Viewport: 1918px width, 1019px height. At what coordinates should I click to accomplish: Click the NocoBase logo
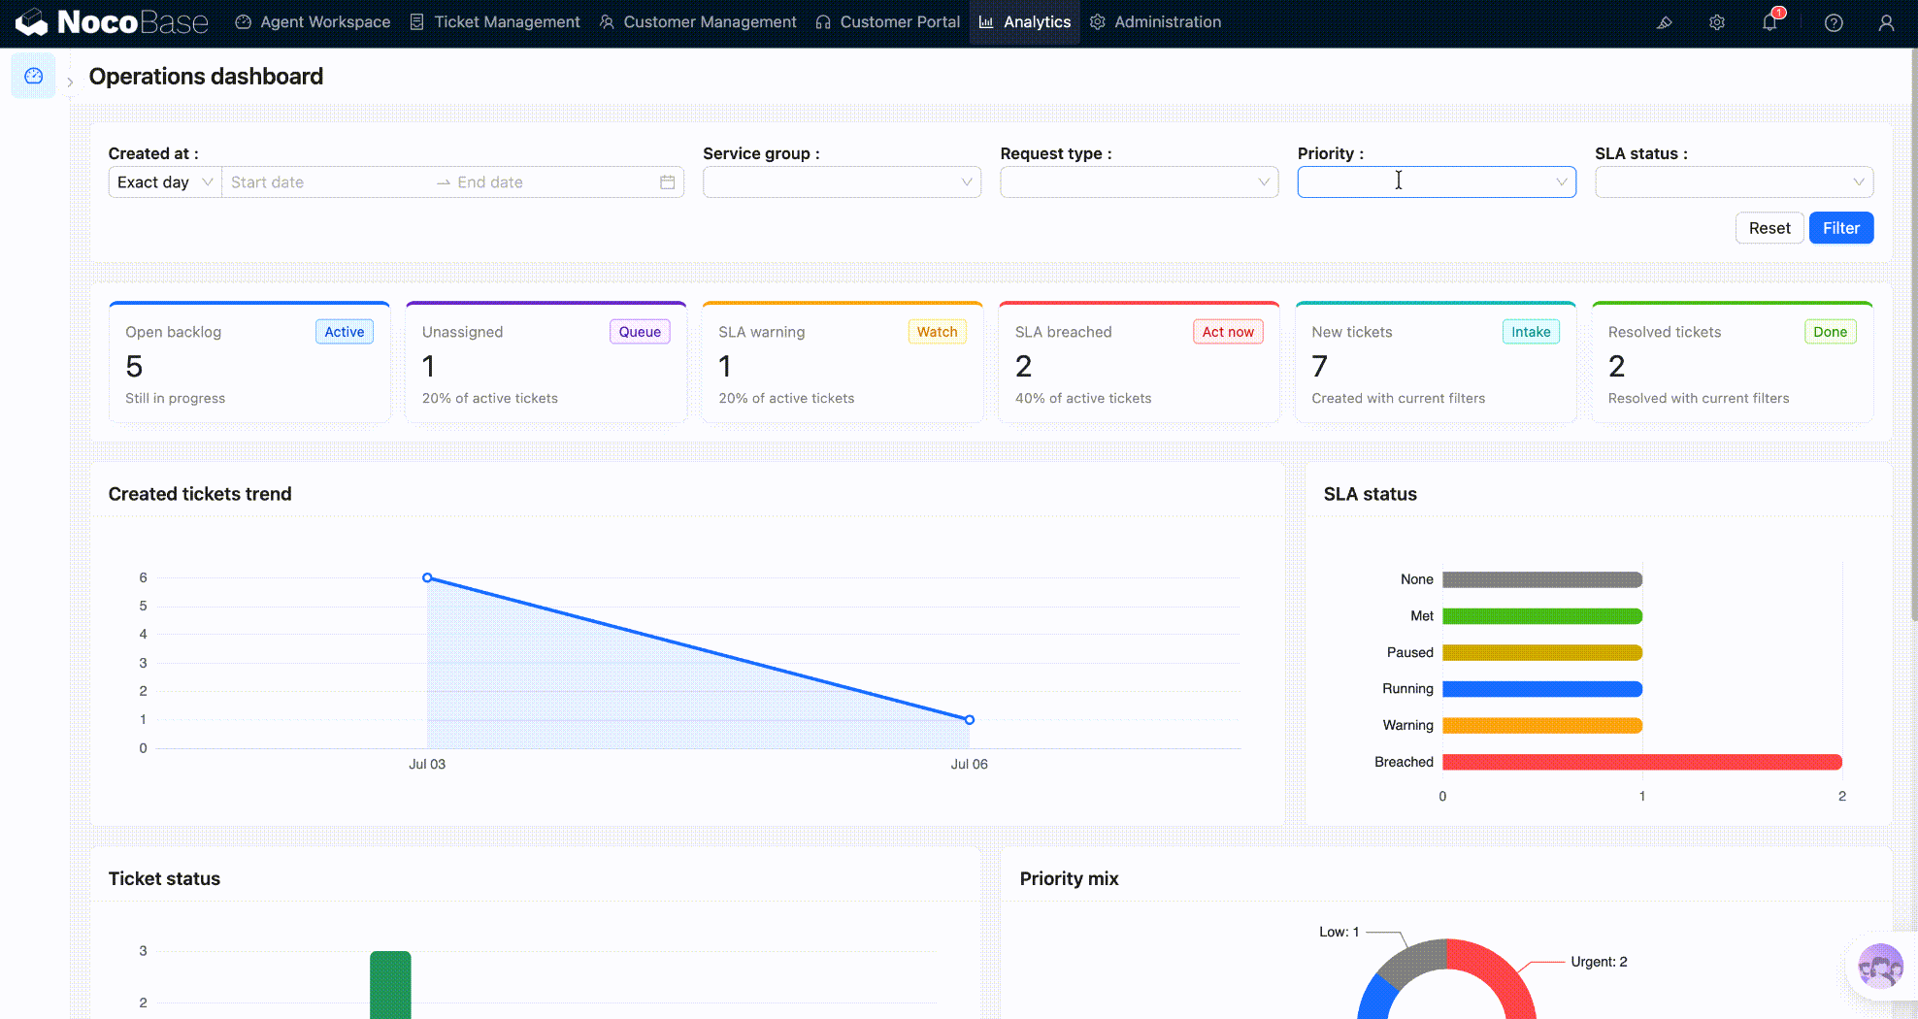tap(112, 22)
